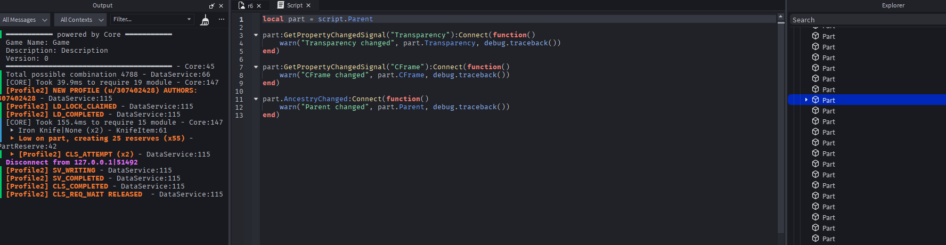The height and width of the screenshot is (245, 946).
Task: Collapse the AncestryChanged function at line 11
Action: (x=256, y=99)
